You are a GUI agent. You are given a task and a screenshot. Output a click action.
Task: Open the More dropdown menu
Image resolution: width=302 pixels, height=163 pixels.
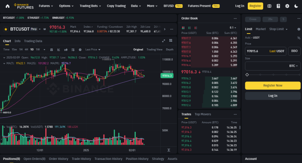click(x=152, y=6)
